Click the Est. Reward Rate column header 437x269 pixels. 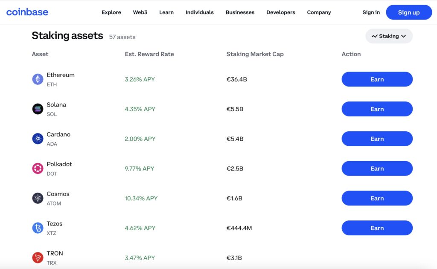coord(149,54)
